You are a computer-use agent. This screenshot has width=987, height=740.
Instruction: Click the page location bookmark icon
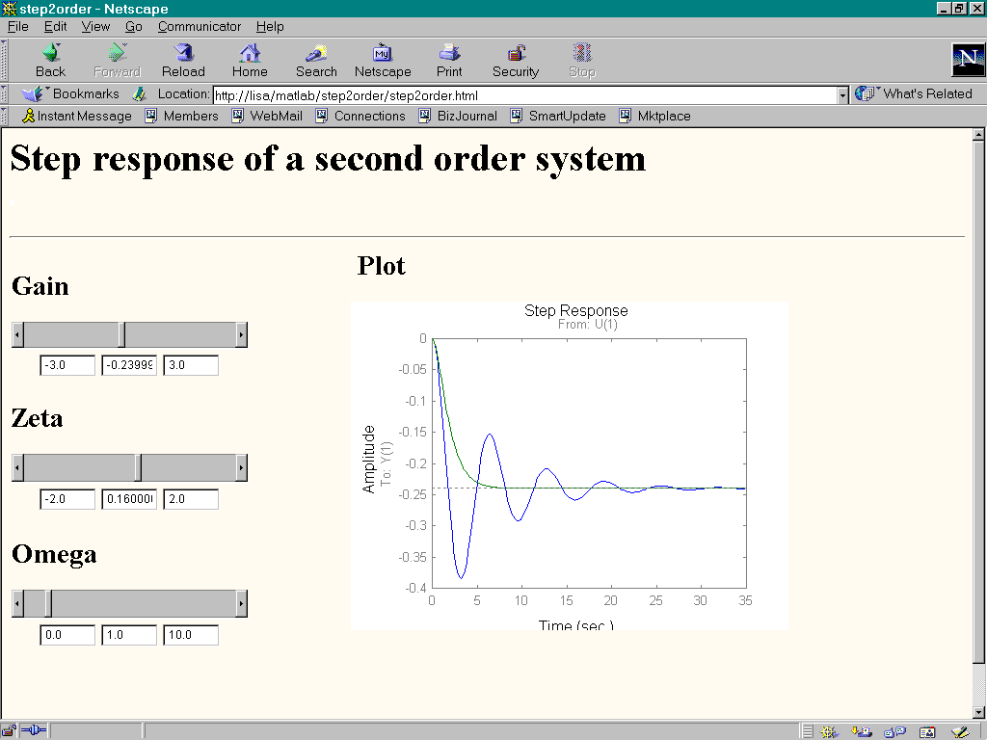[x=139, y=94]
